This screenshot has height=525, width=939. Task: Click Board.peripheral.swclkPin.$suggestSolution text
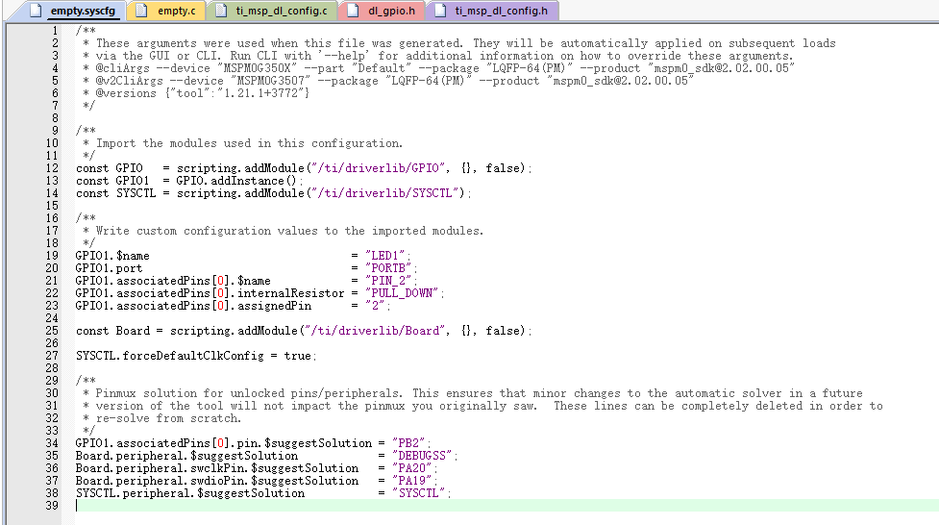click(x=217, y=468)
